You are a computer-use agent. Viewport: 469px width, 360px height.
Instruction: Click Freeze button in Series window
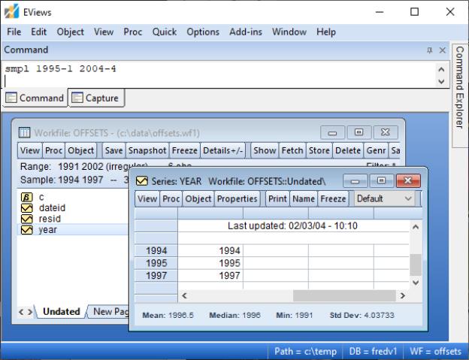click(333, 199)
